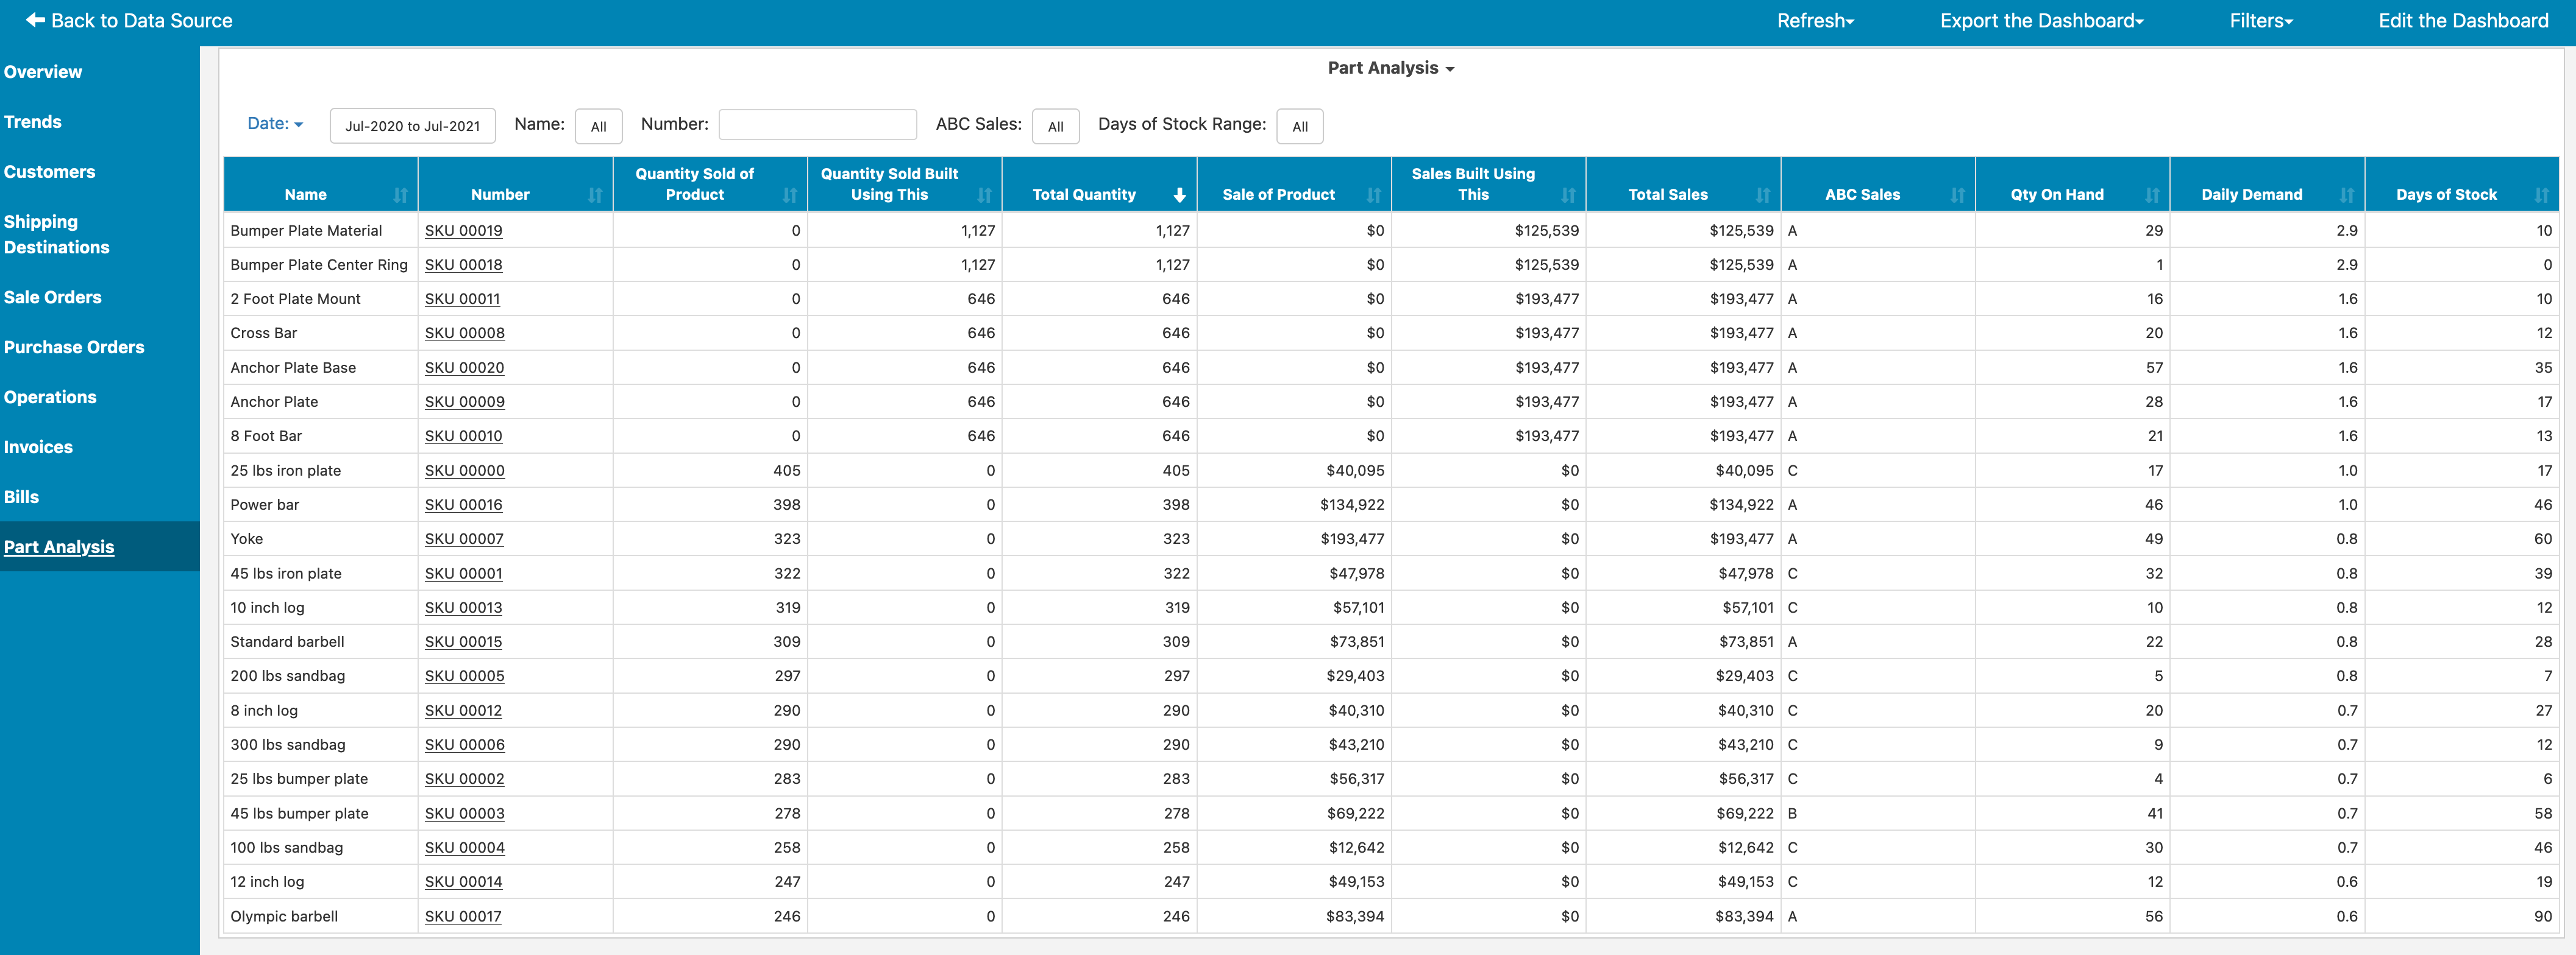This screenshot has height=955, width=2576.
Task: Sort by Qty On Hand icon
Action: point(2152,195)
